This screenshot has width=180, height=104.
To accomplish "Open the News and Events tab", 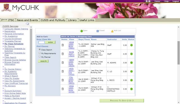I will [x=27, y=20].
